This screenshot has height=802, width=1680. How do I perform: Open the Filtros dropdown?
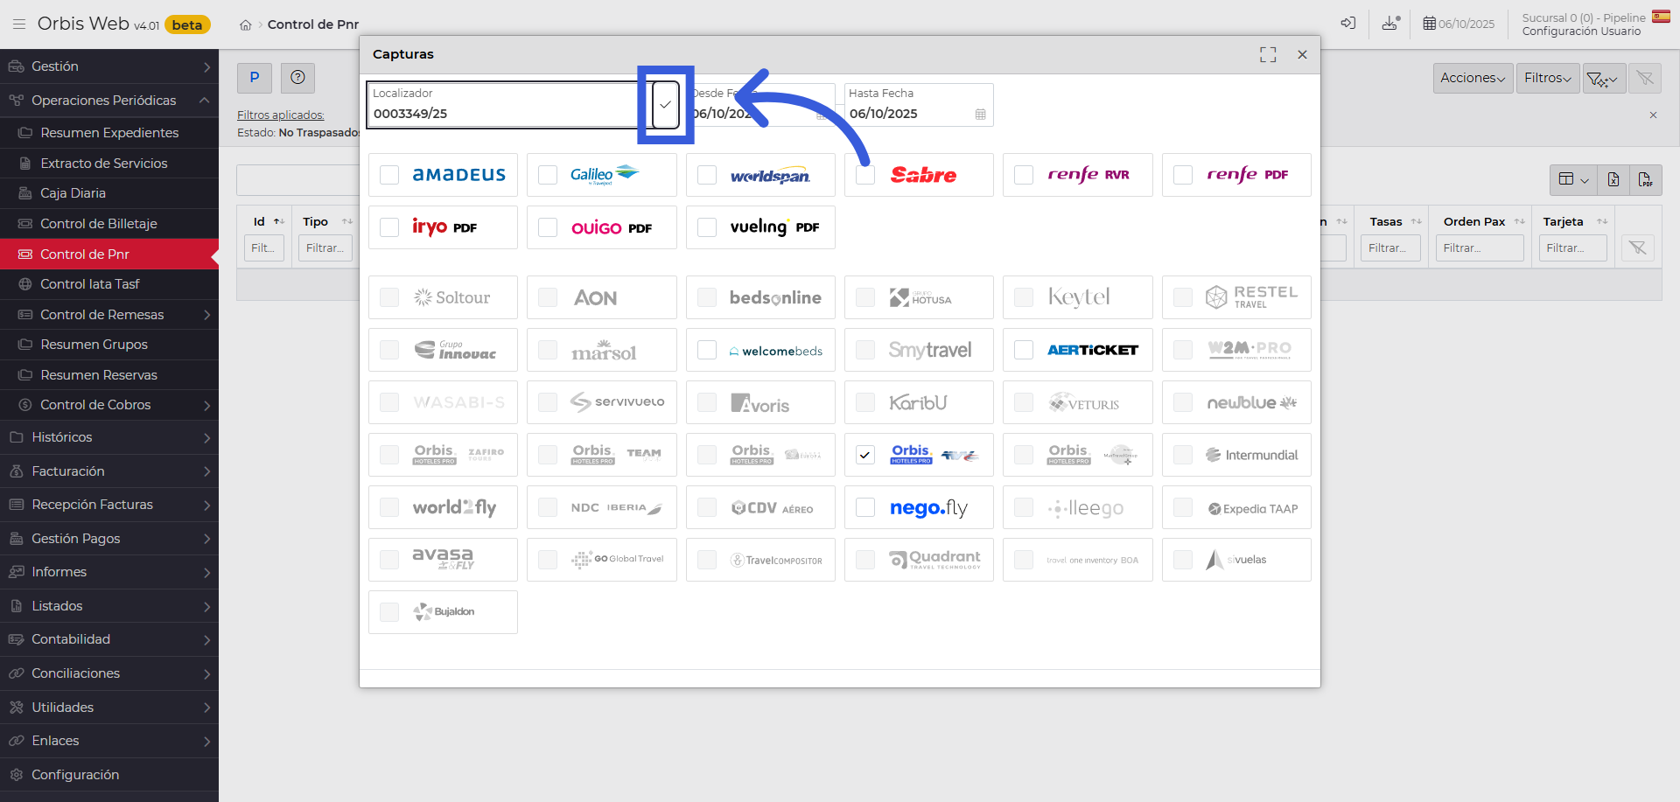(x=1548, y=79)
